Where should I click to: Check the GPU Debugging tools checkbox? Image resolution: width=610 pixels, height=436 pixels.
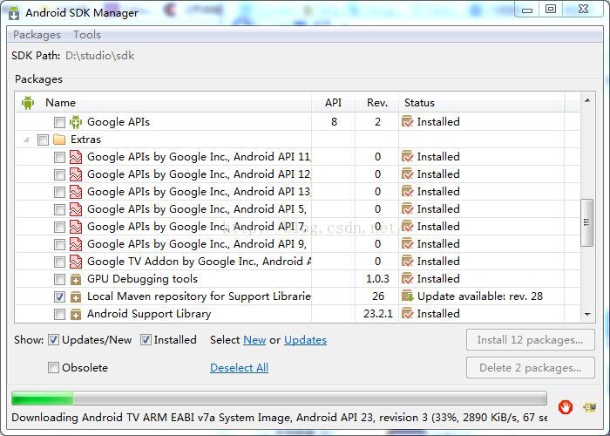[59, 280]
